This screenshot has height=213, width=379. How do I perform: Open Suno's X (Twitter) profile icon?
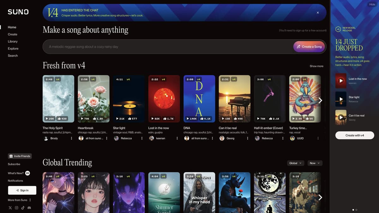tap(10, 208)
